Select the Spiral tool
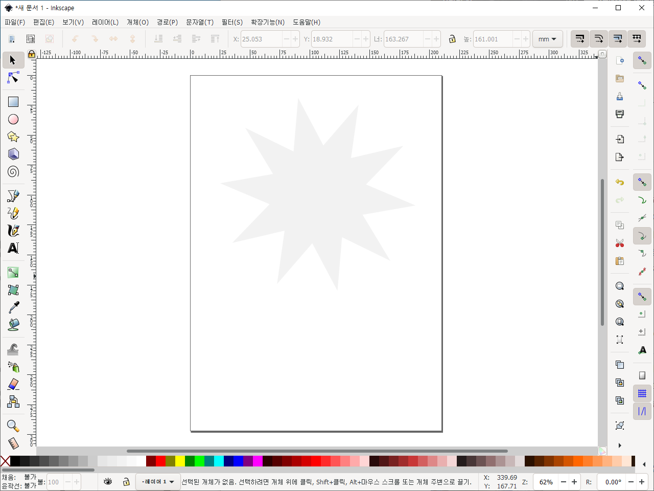This screenshot has width=654, height=491. [13, 171]
